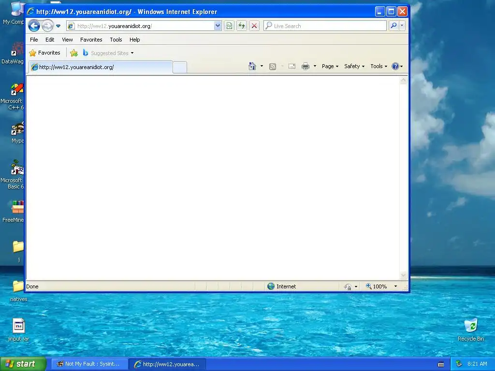Select the My Computer desktop icon

(14, 13)
